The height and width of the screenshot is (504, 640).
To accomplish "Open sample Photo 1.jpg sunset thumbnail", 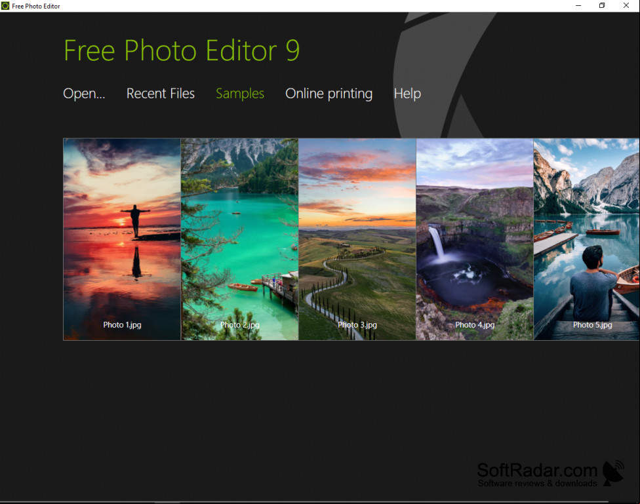I will pyautogui.click(x=121, y=239).
